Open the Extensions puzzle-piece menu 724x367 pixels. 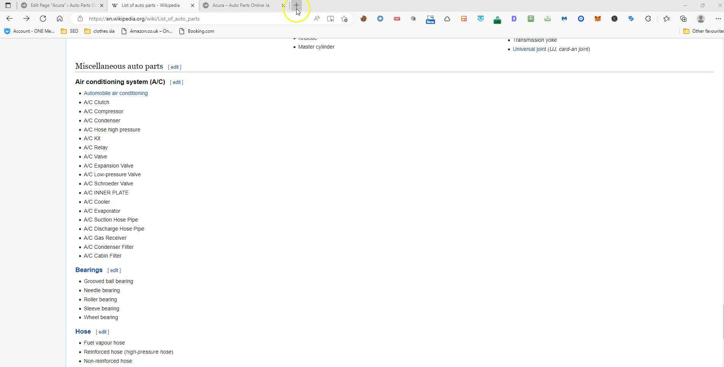click(x=648, y=19)
